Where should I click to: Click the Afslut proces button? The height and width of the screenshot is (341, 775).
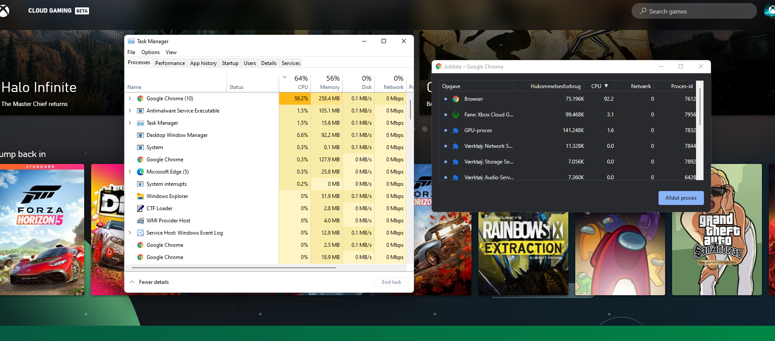(681, 198)
